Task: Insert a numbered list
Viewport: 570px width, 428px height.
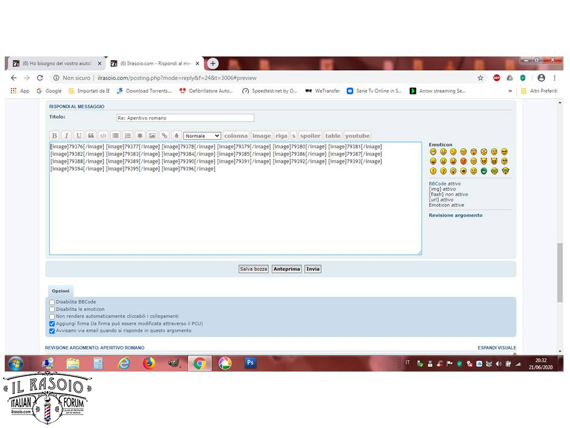Action: 128,136
